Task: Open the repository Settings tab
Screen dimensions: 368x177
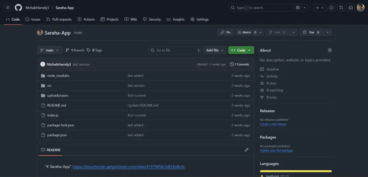Action: pyautogui.click(x=199, y=19)
